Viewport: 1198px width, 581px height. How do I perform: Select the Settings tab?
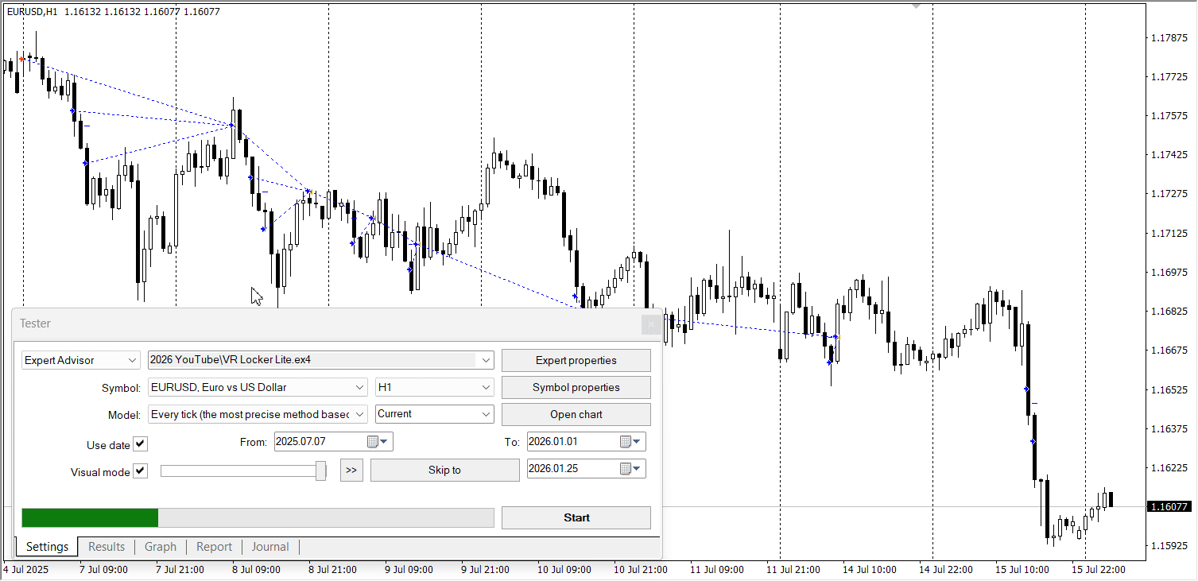(46, 546)
